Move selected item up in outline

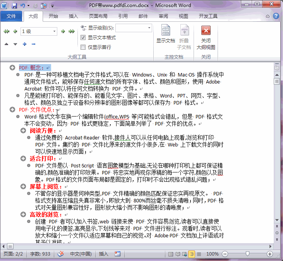(x=7, y=44)
